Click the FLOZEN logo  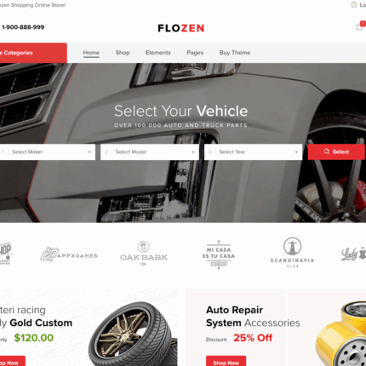tap(181, 28)
